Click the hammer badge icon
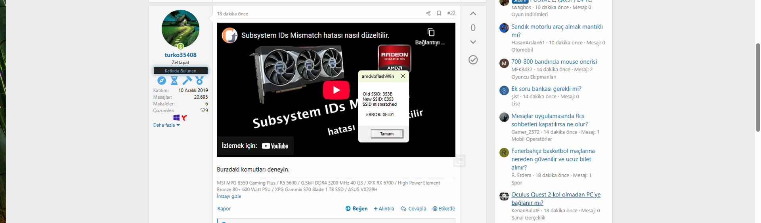The width and height of the screenshot is (761, 223). pyautogui.click(x=187, y=81)
